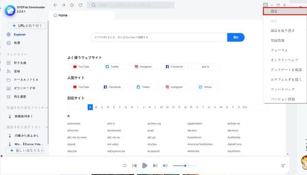Select 0-9 in site index

(x=245, y=107)
